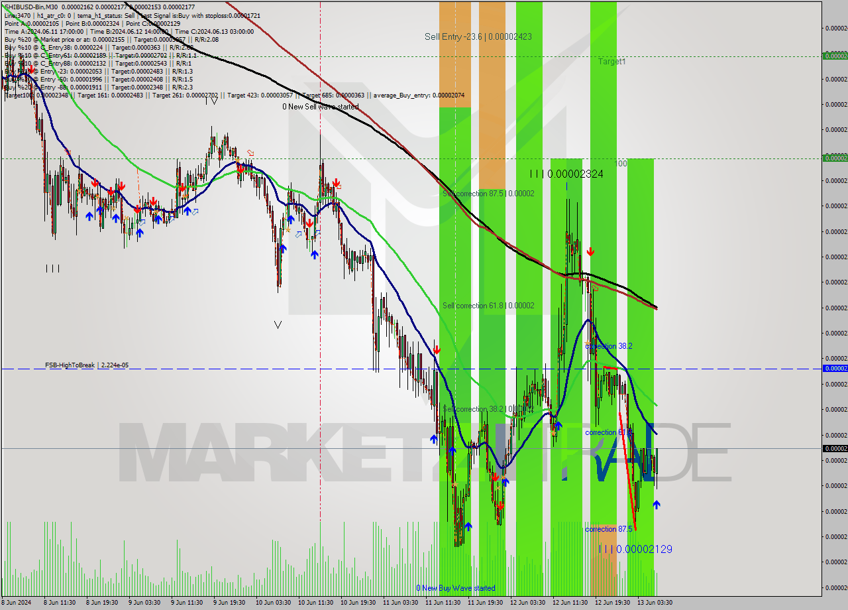Click the 'I I I' wave marker near 8 Jun low
Screen dimensions: 848x610
pyautogui.click(x=52, y=268)
